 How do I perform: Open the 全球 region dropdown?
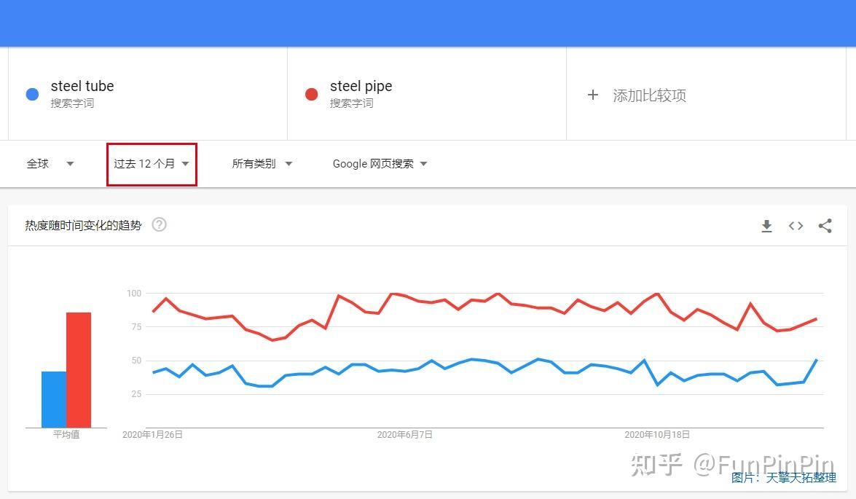tap(50, 163)
